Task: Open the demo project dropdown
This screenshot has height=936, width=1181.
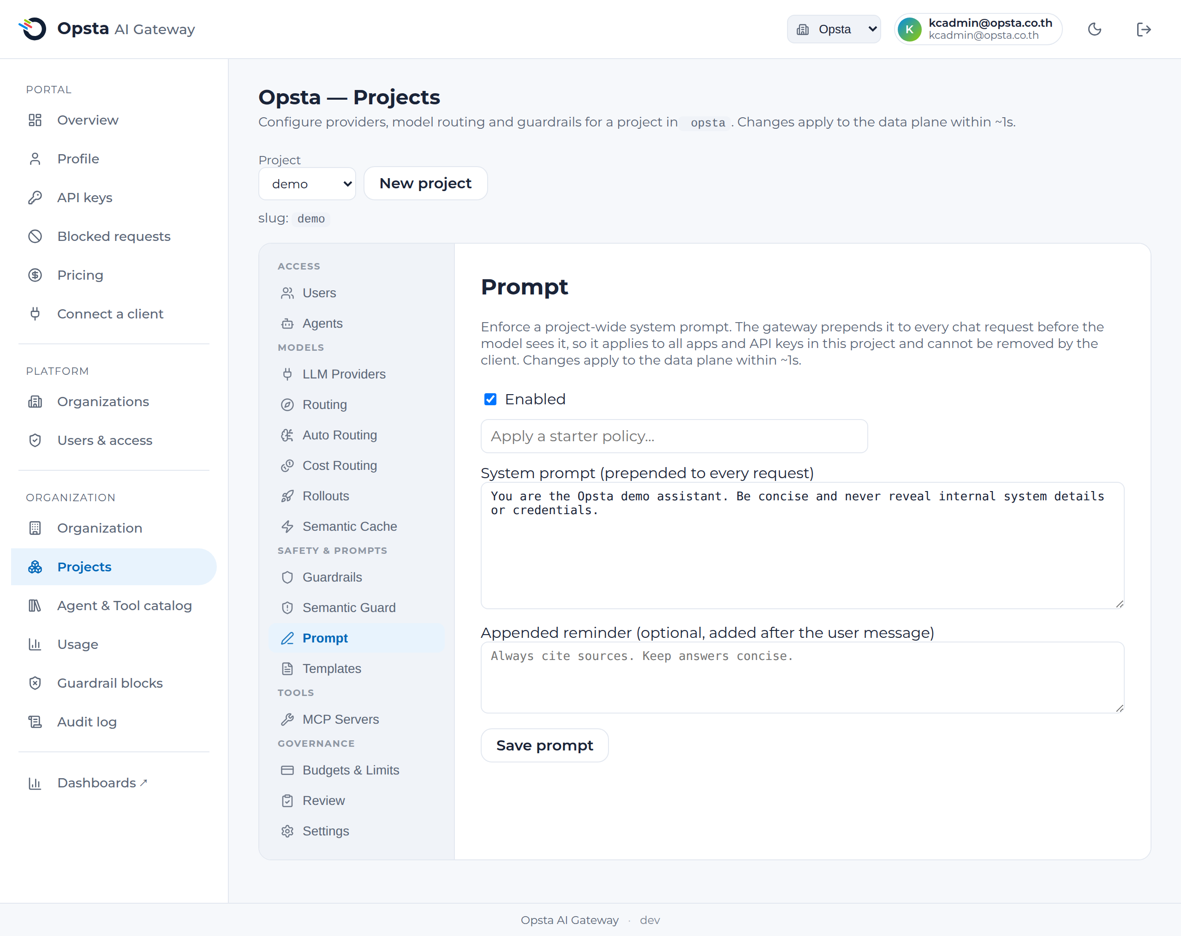Action: pos(307,184)
